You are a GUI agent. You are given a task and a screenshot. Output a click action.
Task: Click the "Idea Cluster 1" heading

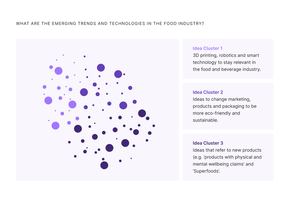pos(207,48)
